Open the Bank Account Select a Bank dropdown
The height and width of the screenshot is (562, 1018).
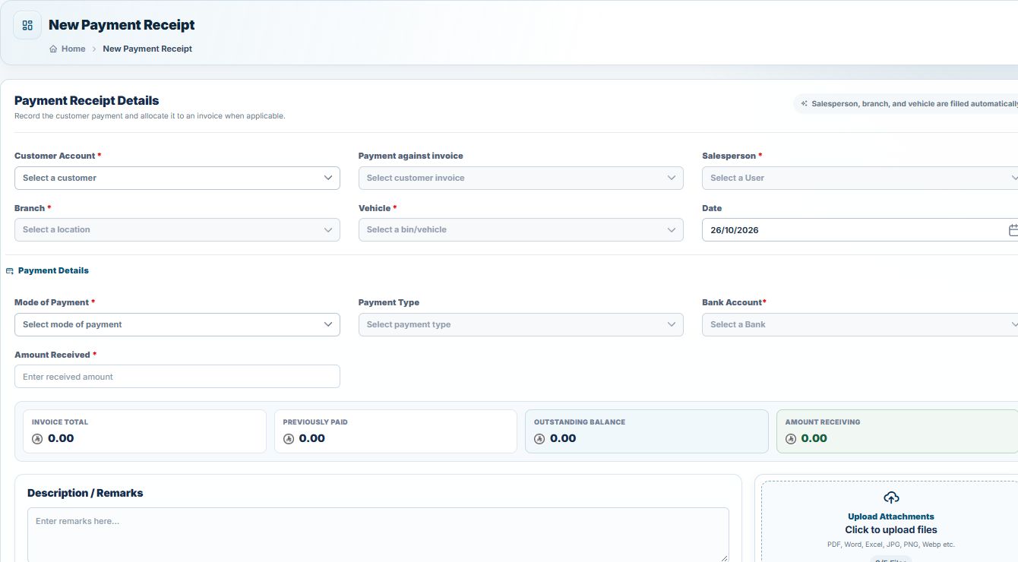[860, 324]
